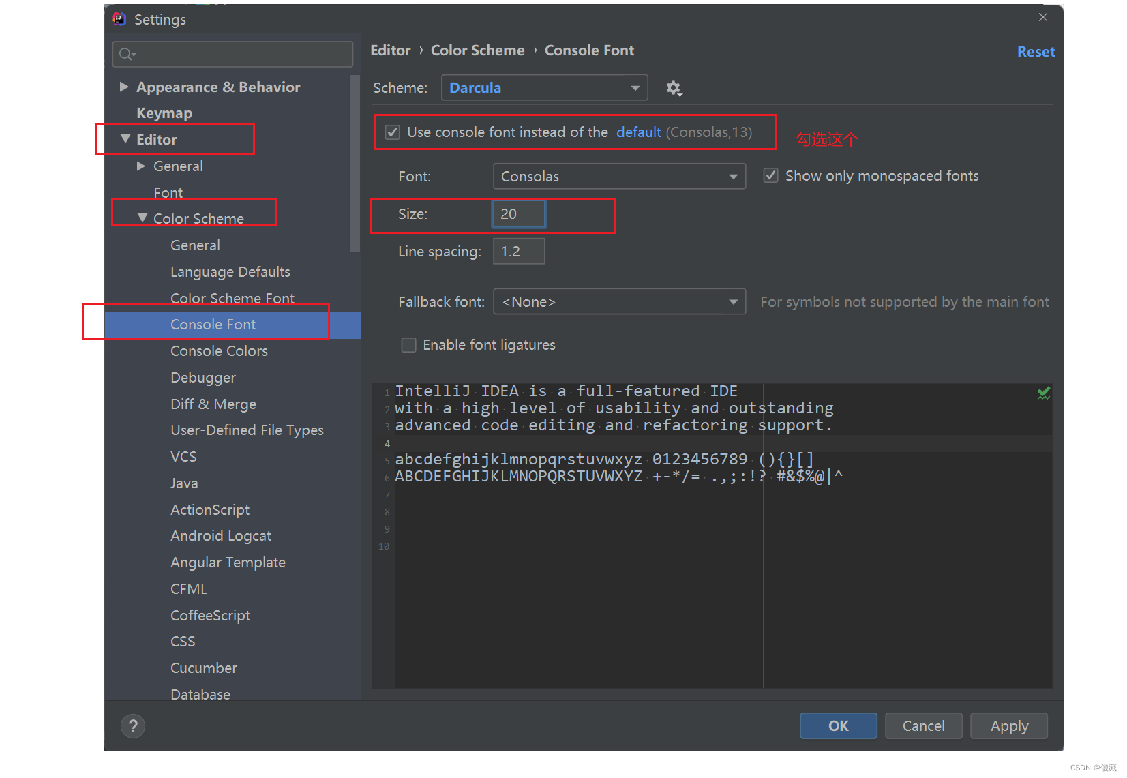Click the Cancel button
The height and width of the screenshot is (778, 1127).
(x=923, y=726)
